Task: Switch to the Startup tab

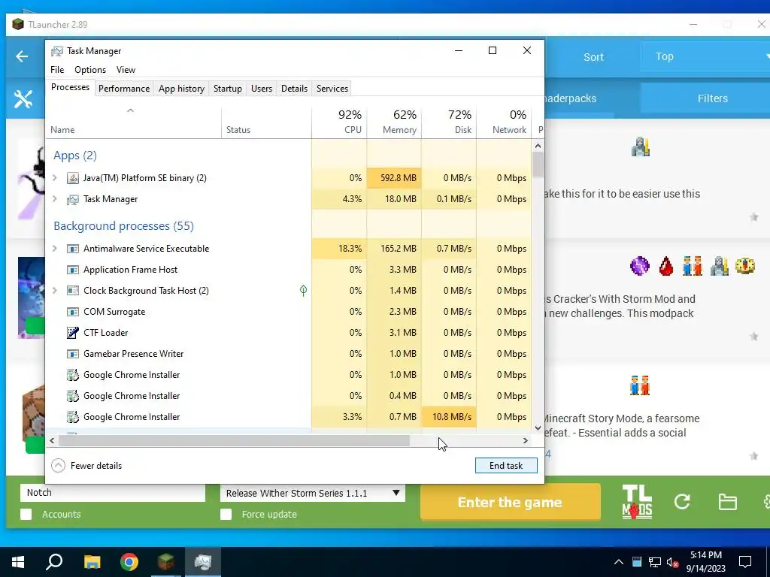Action: point(227,89)
